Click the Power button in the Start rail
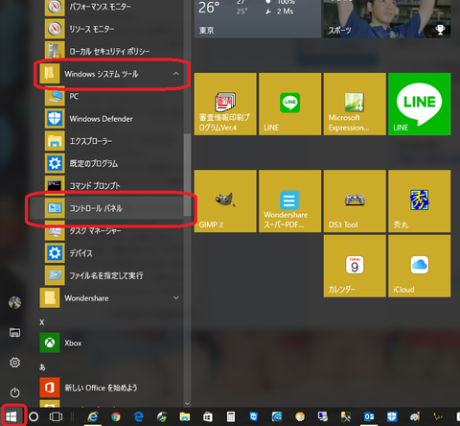This screenshot has height=426, width=460. [14, 392]
